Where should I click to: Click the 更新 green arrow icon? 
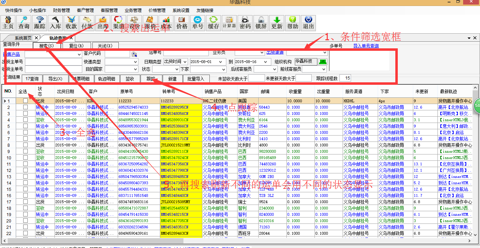277,23
